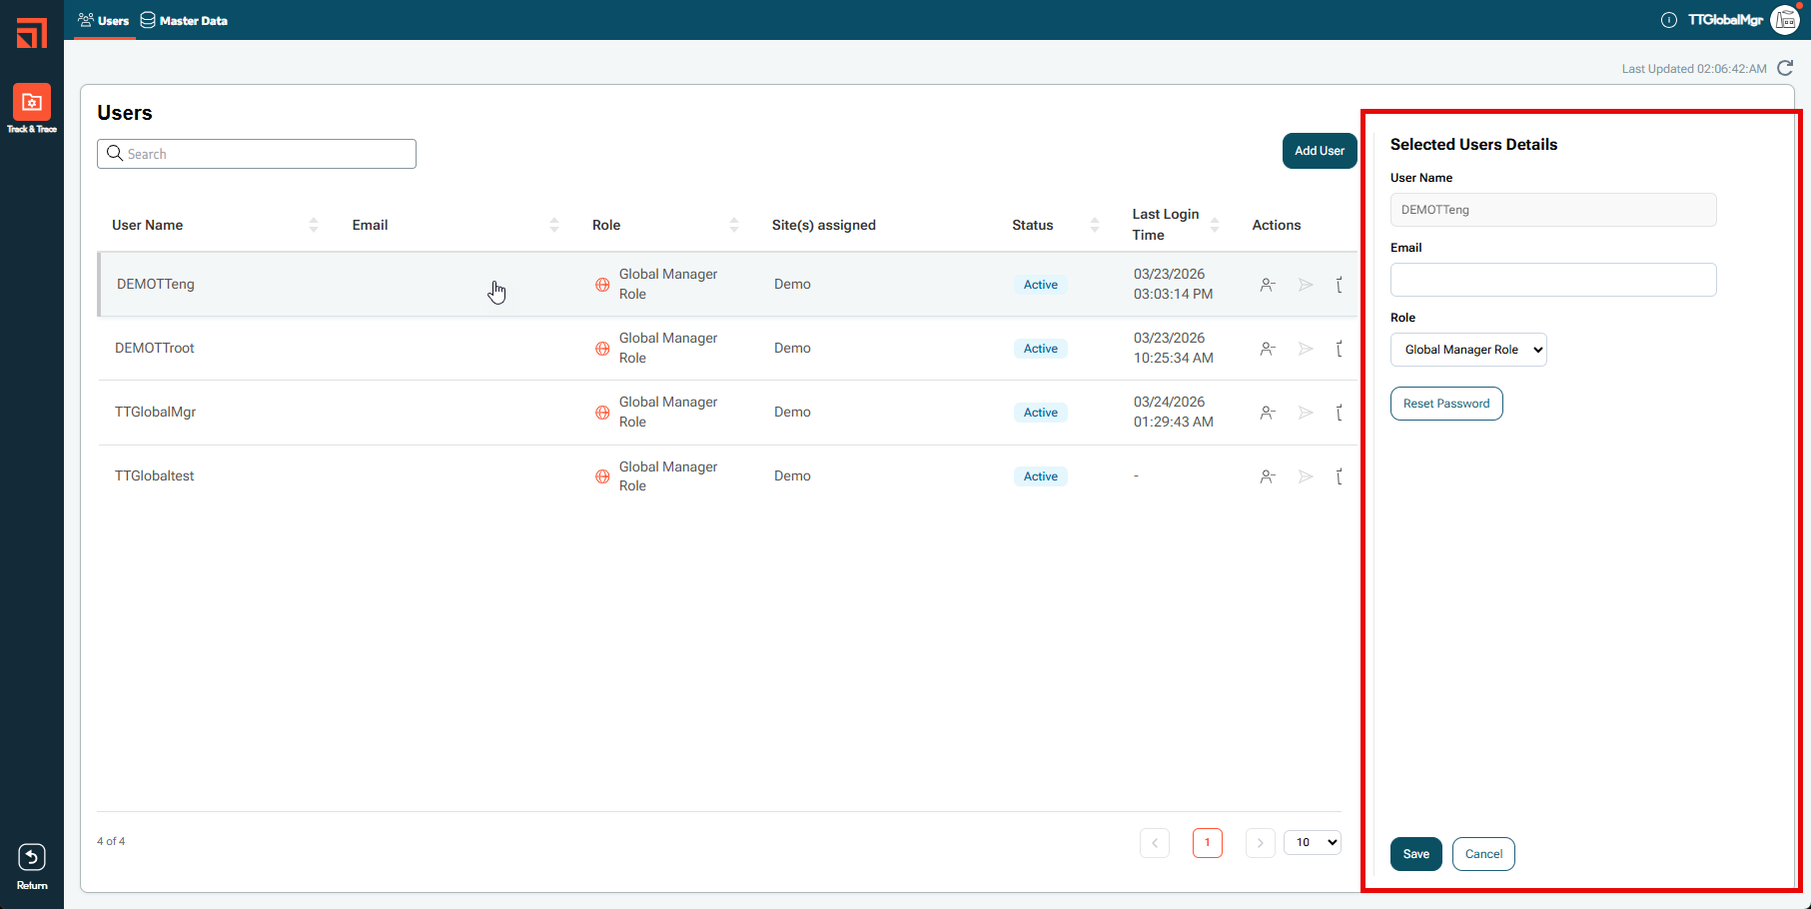Click the TTGlobalMgr account name in header

click(1725, 20)
